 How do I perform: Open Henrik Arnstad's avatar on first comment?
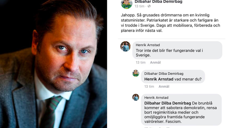click(126, 46)
